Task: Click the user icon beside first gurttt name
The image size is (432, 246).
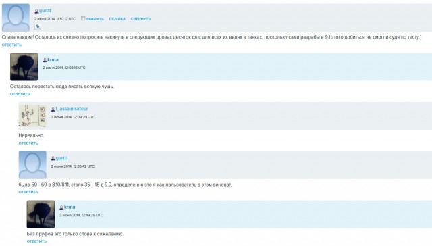Action: 36,11
